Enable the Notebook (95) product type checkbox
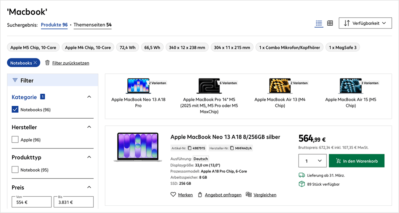399x213 pixels. tap(15, 170)
